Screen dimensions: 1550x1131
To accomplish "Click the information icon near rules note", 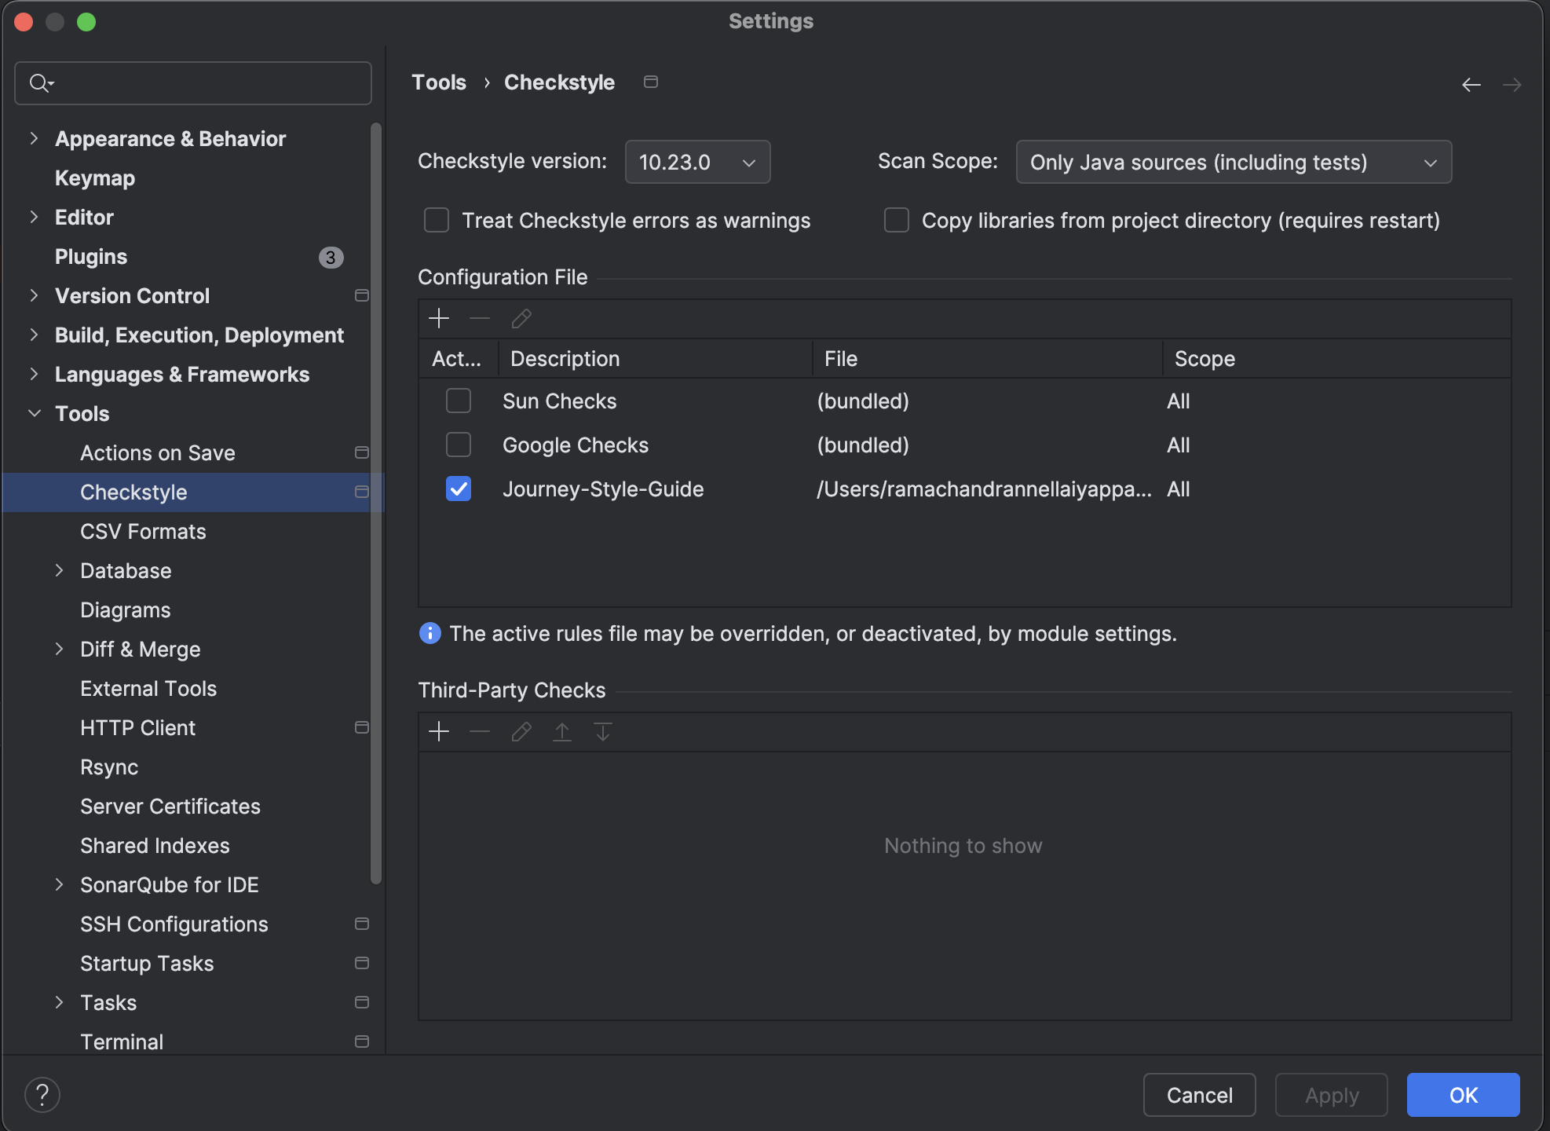I will 430,633.
